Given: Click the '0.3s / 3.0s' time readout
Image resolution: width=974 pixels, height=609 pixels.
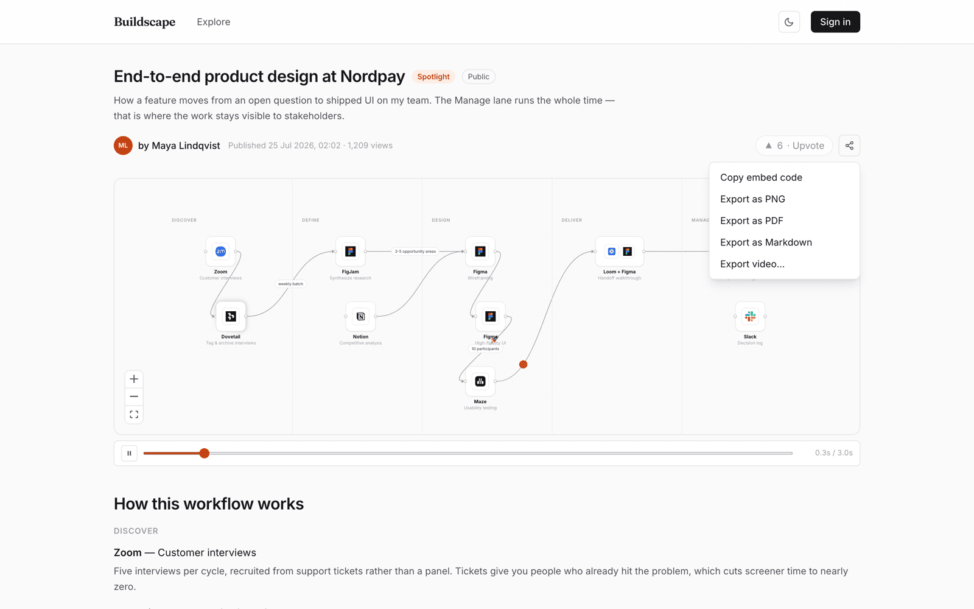Looking at the screenshot, I should 834,453.
